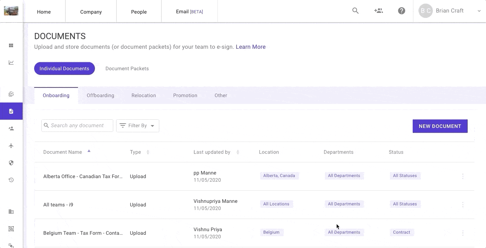This screenshot has height=248, width=486.
Task: Click All Departments tag in i9 row
Action: click(344, 204)
